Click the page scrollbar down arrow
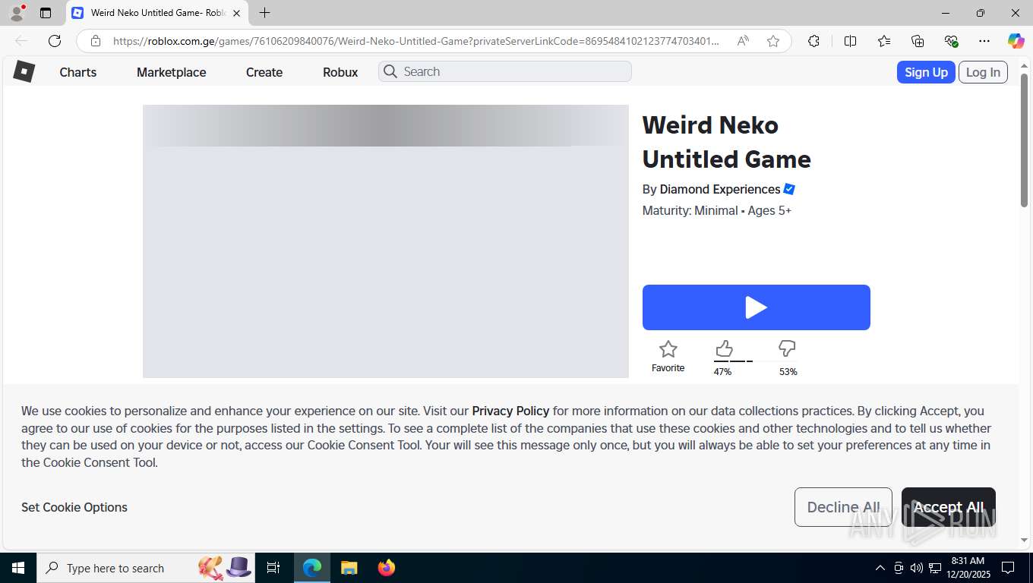The width and height of the screenshot is (1033, 583). (1024, 540)
